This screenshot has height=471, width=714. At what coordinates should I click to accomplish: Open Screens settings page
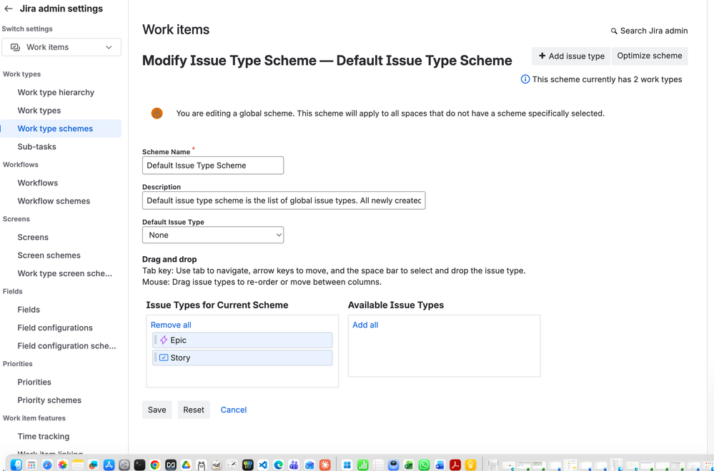pos(33,238)
